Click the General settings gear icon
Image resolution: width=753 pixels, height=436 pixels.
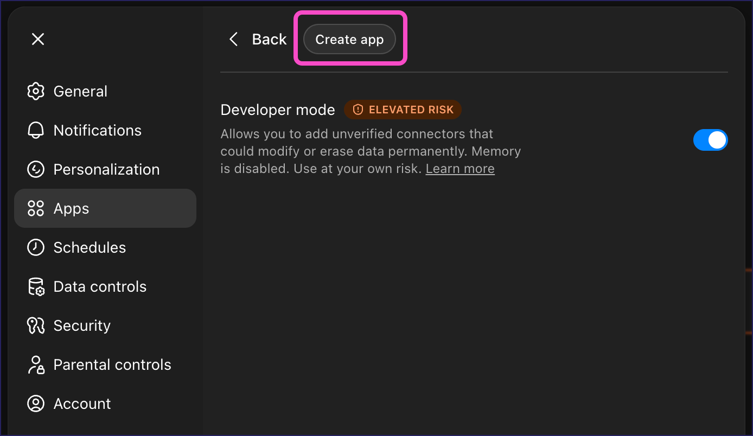tap(35, 91)
